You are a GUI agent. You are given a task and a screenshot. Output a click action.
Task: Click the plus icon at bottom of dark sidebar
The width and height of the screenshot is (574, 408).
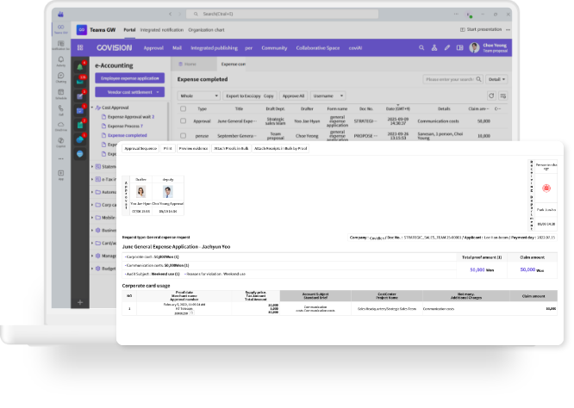(x=81, y=302)
